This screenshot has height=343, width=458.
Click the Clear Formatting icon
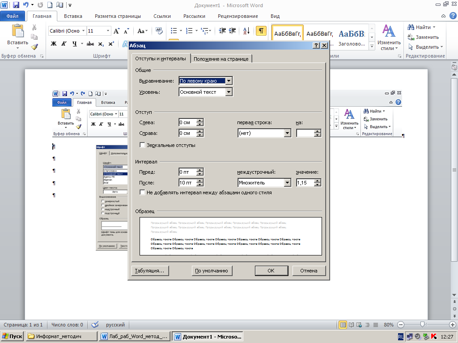point(159,31)
